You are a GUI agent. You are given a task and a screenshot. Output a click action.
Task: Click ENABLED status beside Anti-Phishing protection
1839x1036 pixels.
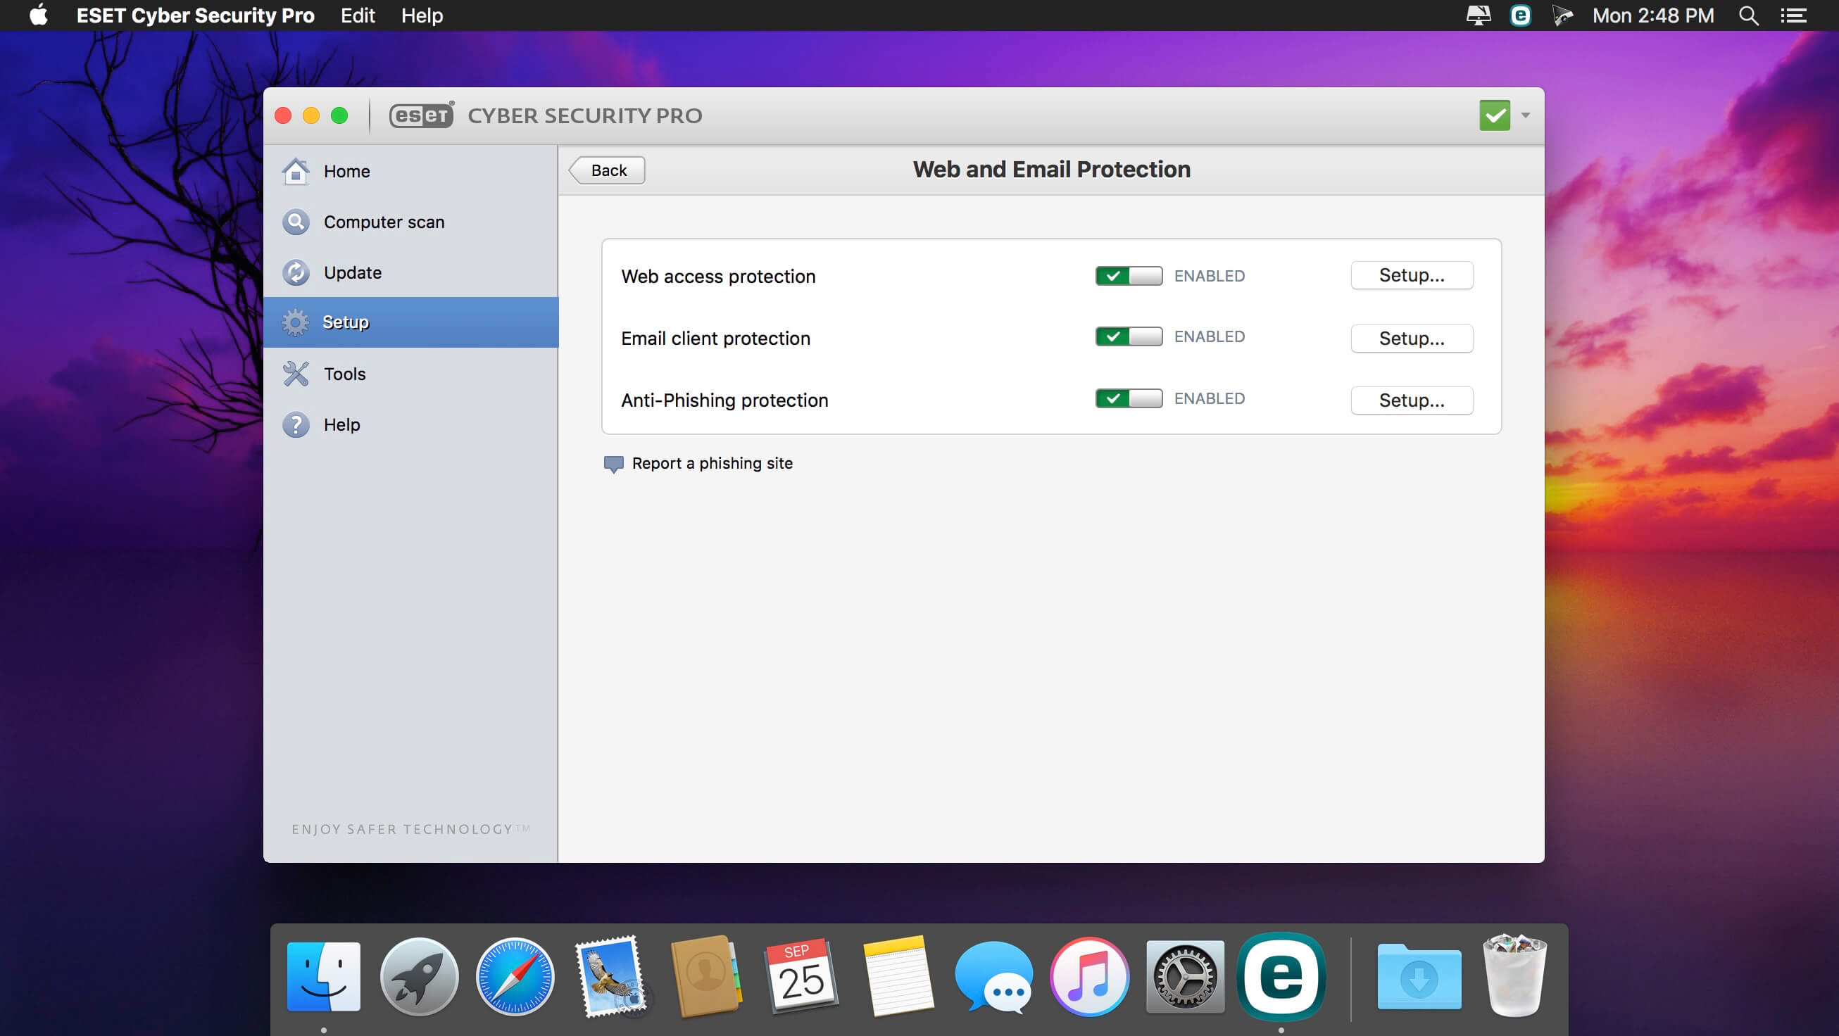click(1210, 399)
